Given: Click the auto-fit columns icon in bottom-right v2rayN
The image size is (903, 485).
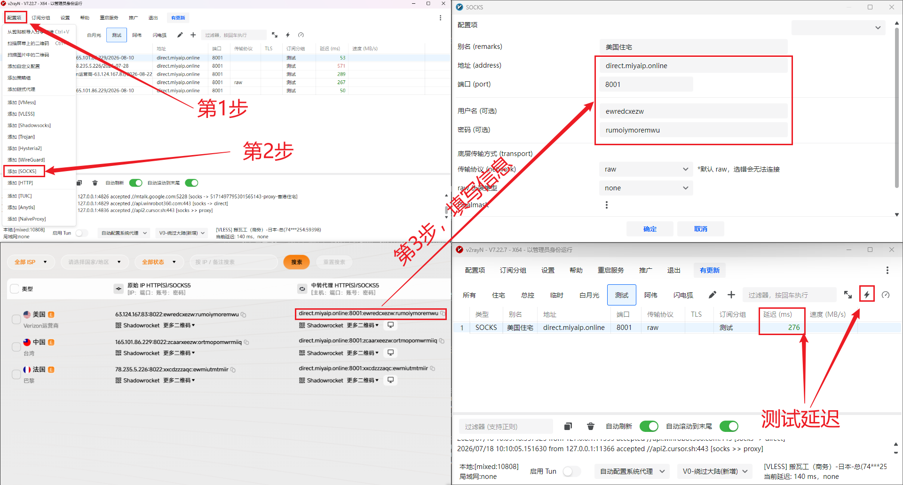Looking at the screenshot, I should pos(848,295).
